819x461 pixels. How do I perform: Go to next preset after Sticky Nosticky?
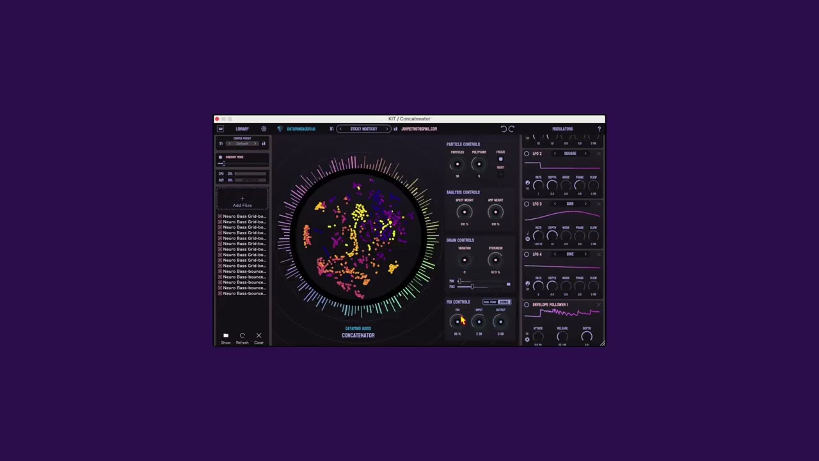tap(387, 129)
